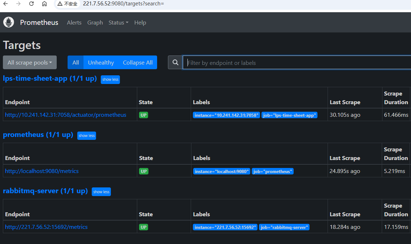Click the 5.219ms scrape duration
The width and height of the screenshot is (411, 244).
click(394, 171)
